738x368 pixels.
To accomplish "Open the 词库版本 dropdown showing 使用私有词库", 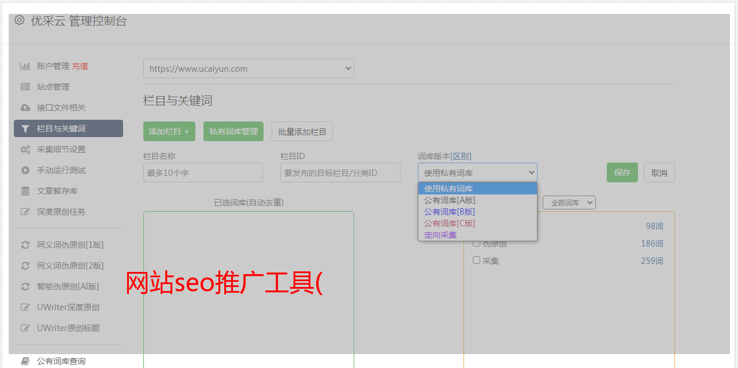I will click(477, 172).
